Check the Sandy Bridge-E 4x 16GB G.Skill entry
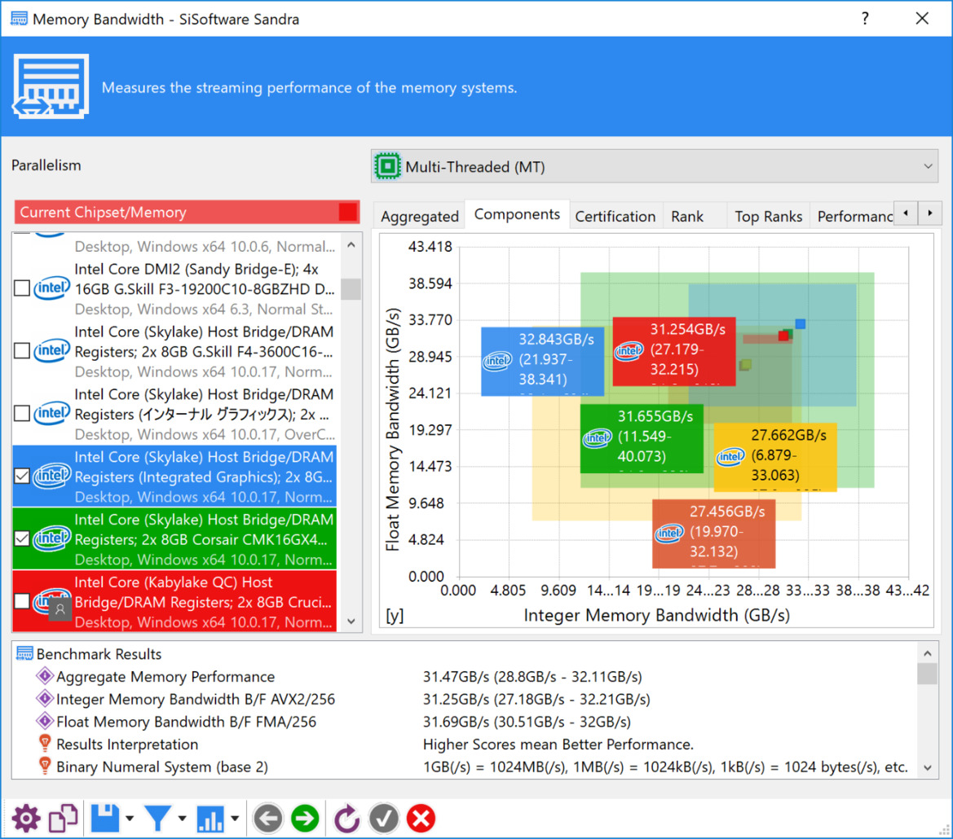953x839 pixels. pos(22,288)
